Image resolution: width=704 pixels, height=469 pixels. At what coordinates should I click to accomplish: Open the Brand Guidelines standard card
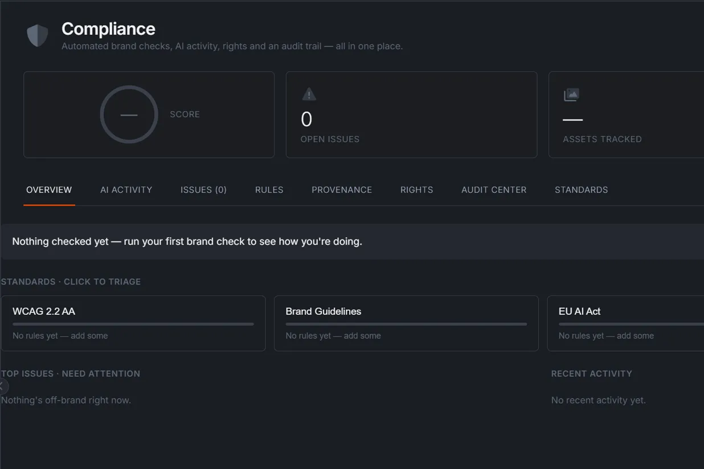[x=406, y=323]
